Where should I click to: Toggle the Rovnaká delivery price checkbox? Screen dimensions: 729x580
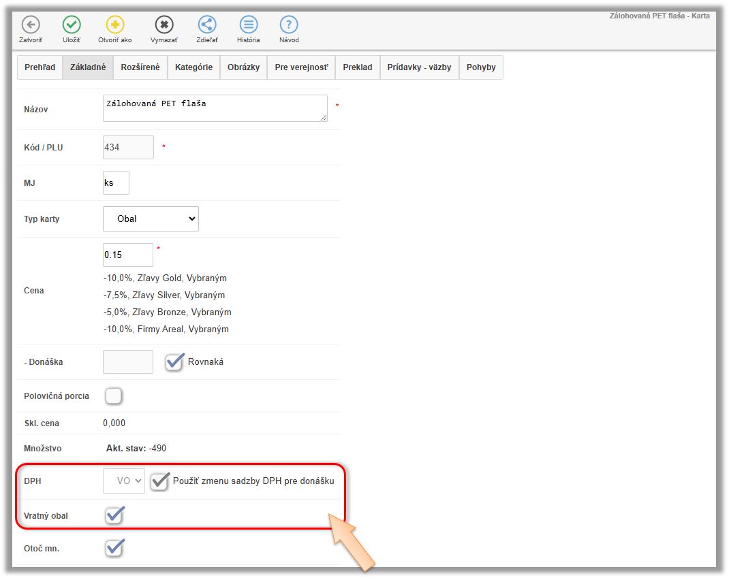tap(175, 362)
